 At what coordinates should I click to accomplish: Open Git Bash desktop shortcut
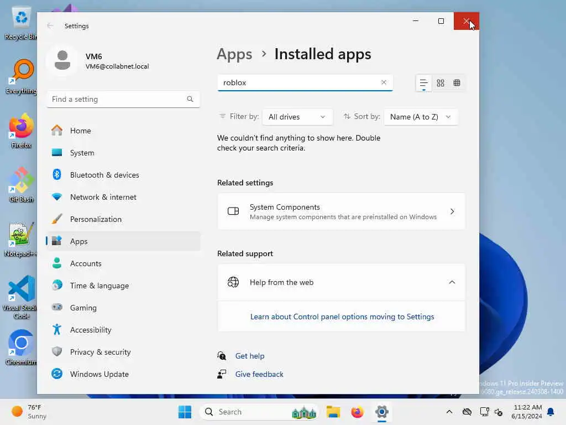pyautogui.click(x=20, y=185)
